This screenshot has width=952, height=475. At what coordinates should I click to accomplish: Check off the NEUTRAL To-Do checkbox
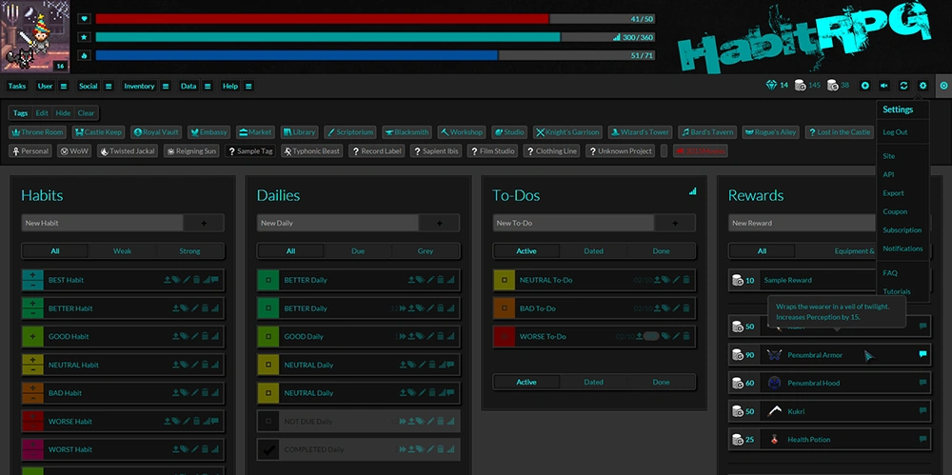(x=504, y=280)
